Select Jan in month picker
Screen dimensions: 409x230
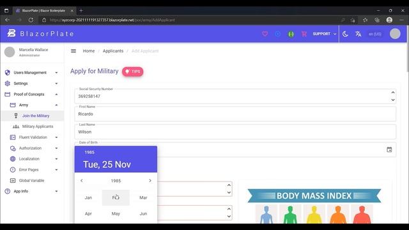click(88, 197)
